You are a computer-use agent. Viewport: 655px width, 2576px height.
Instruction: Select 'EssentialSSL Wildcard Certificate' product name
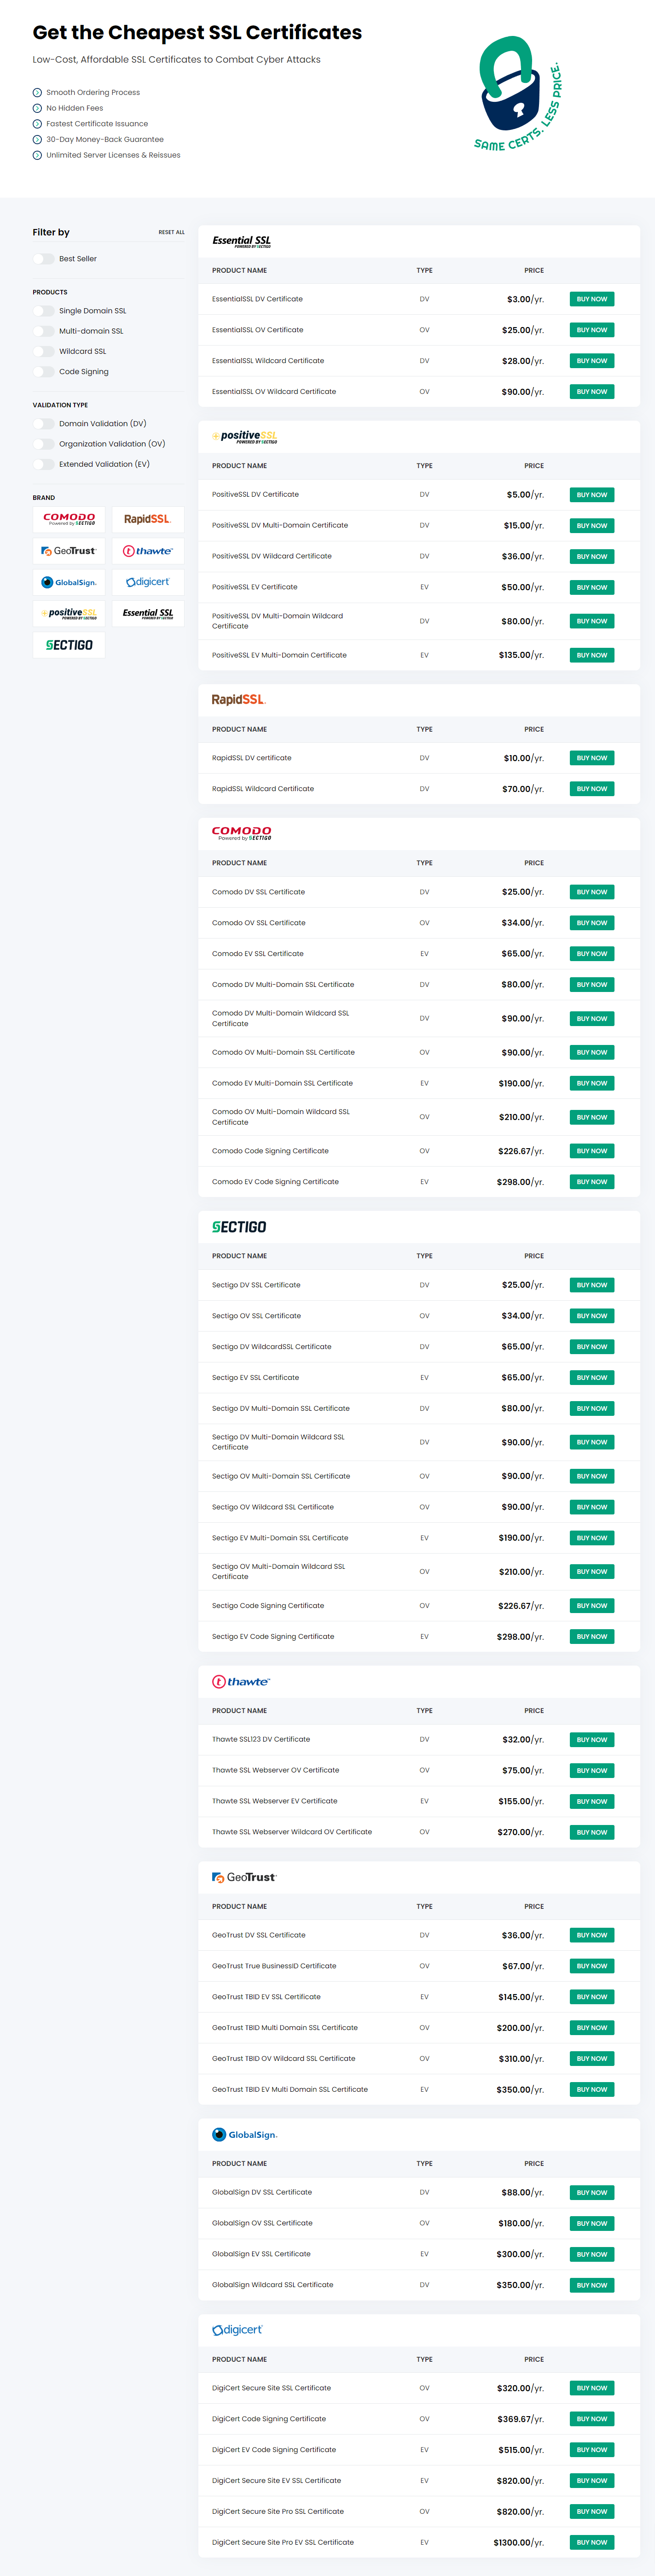(267, 361)
